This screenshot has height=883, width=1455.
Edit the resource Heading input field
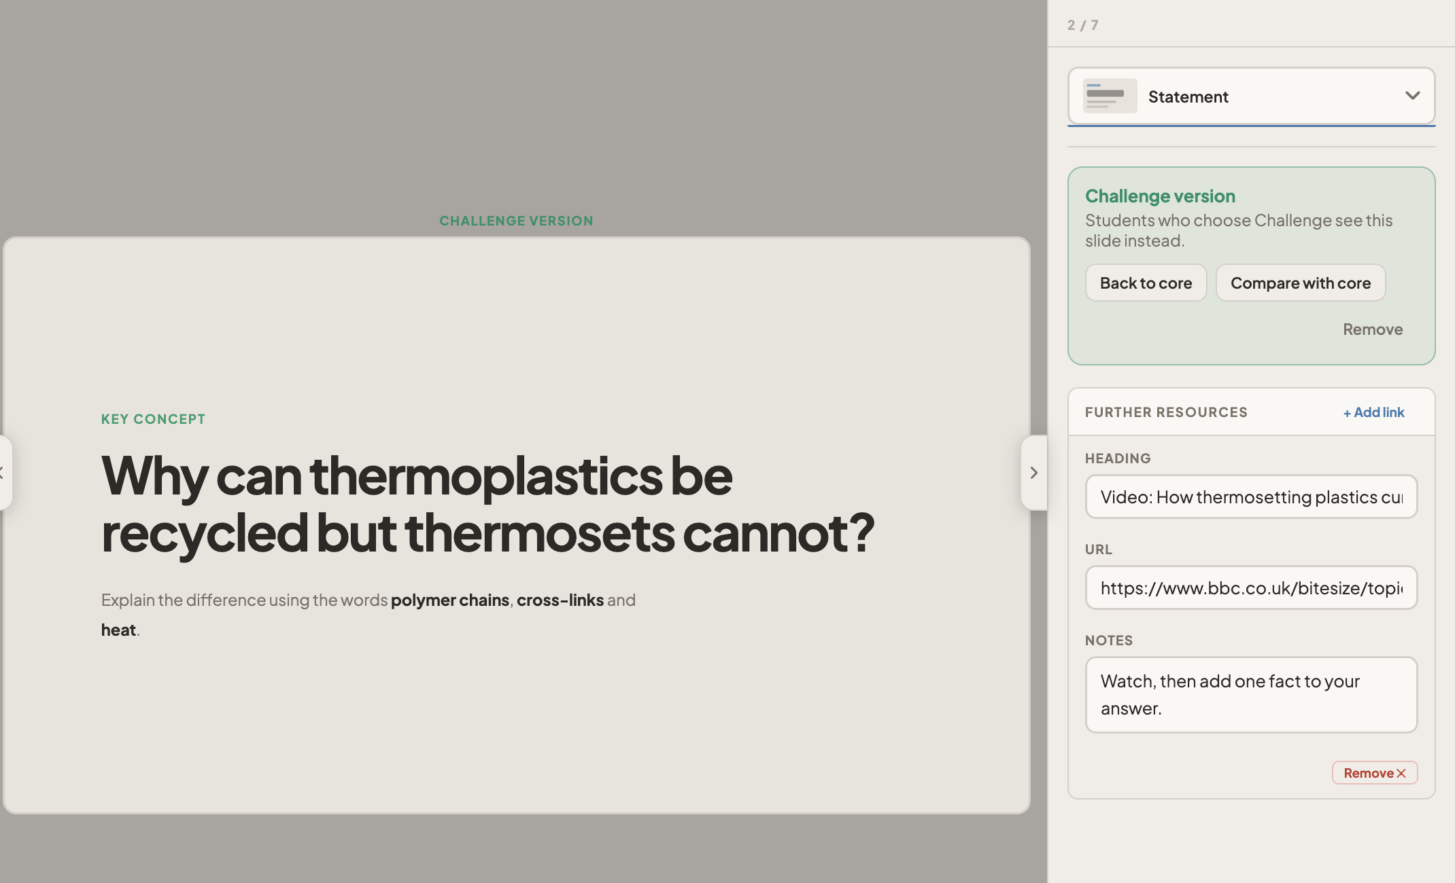pyautogui.click(x=1251, y=497)
